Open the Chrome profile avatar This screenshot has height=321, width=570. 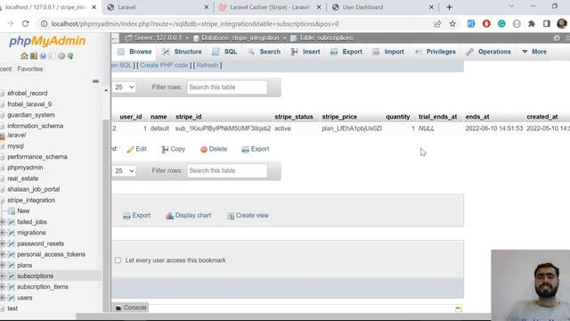click(562, 24)
